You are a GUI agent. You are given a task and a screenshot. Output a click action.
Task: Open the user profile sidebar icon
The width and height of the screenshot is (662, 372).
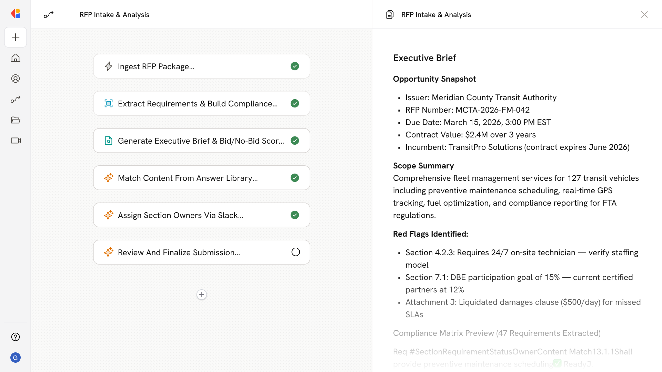pyautogui.click(x=16, y=79)
